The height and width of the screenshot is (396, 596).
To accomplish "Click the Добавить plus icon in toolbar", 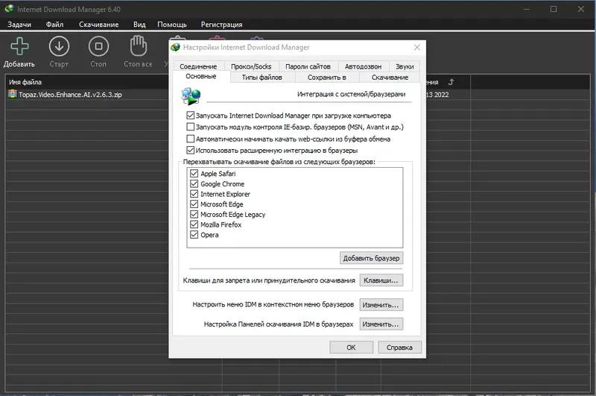I will coord(19,46).
